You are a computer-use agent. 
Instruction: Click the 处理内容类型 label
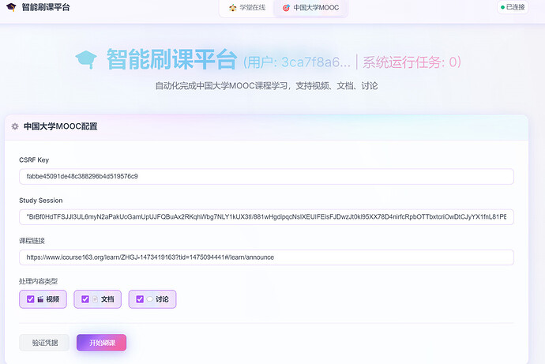pyautogui.click(x=38, y=281)
